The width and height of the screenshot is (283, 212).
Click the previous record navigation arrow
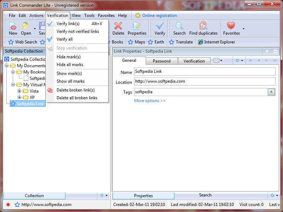coord(259,60)
